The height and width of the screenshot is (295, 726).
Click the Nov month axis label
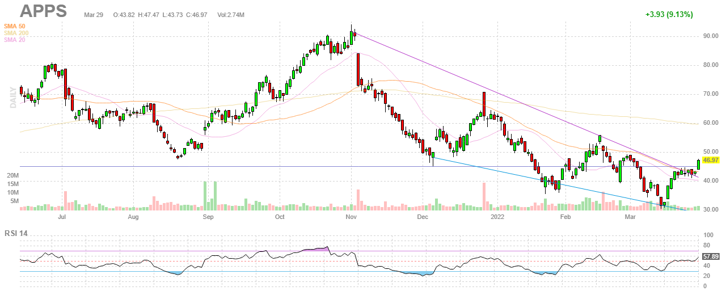click(351, 217)
